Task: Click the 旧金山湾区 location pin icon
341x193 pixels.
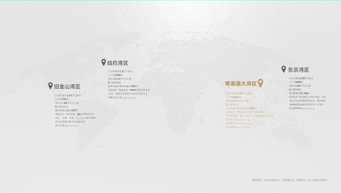Action: pos(50,86)
